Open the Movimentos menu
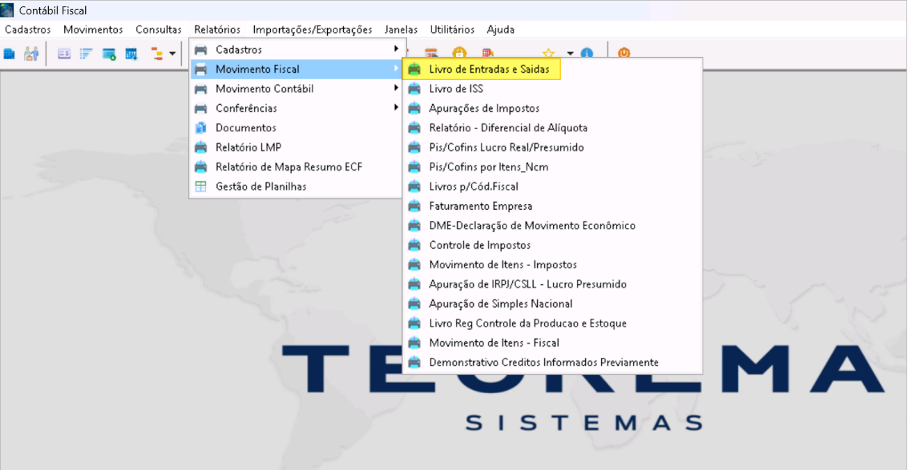 (93, 30)
